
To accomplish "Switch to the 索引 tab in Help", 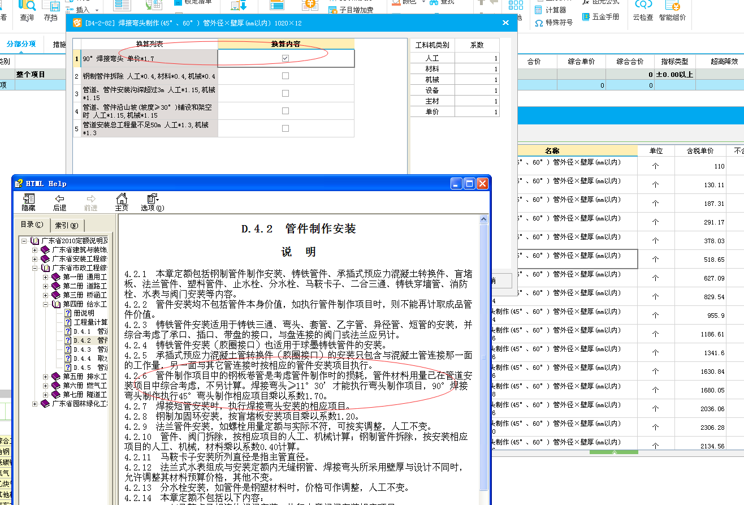I will pyautogui.click(x=67, y=226).
